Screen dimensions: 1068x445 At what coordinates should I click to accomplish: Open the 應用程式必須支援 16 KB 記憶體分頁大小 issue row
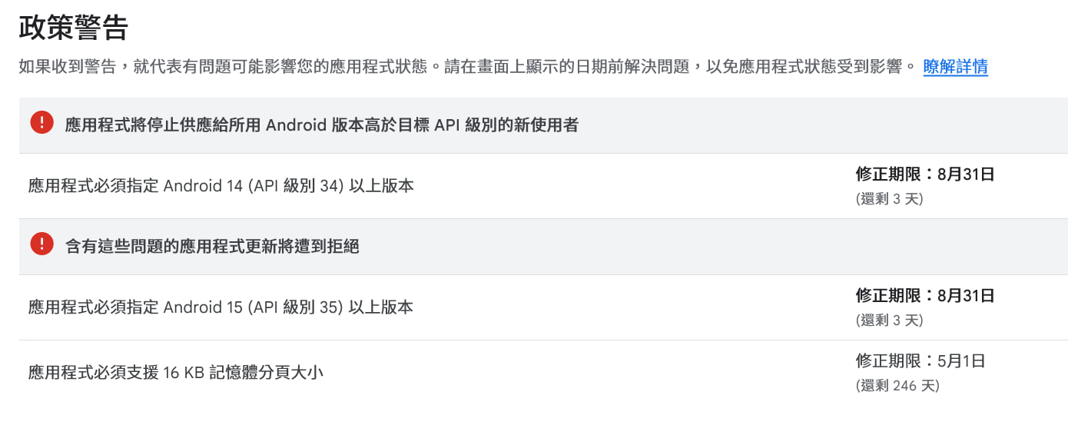click(x=176, y=373)
